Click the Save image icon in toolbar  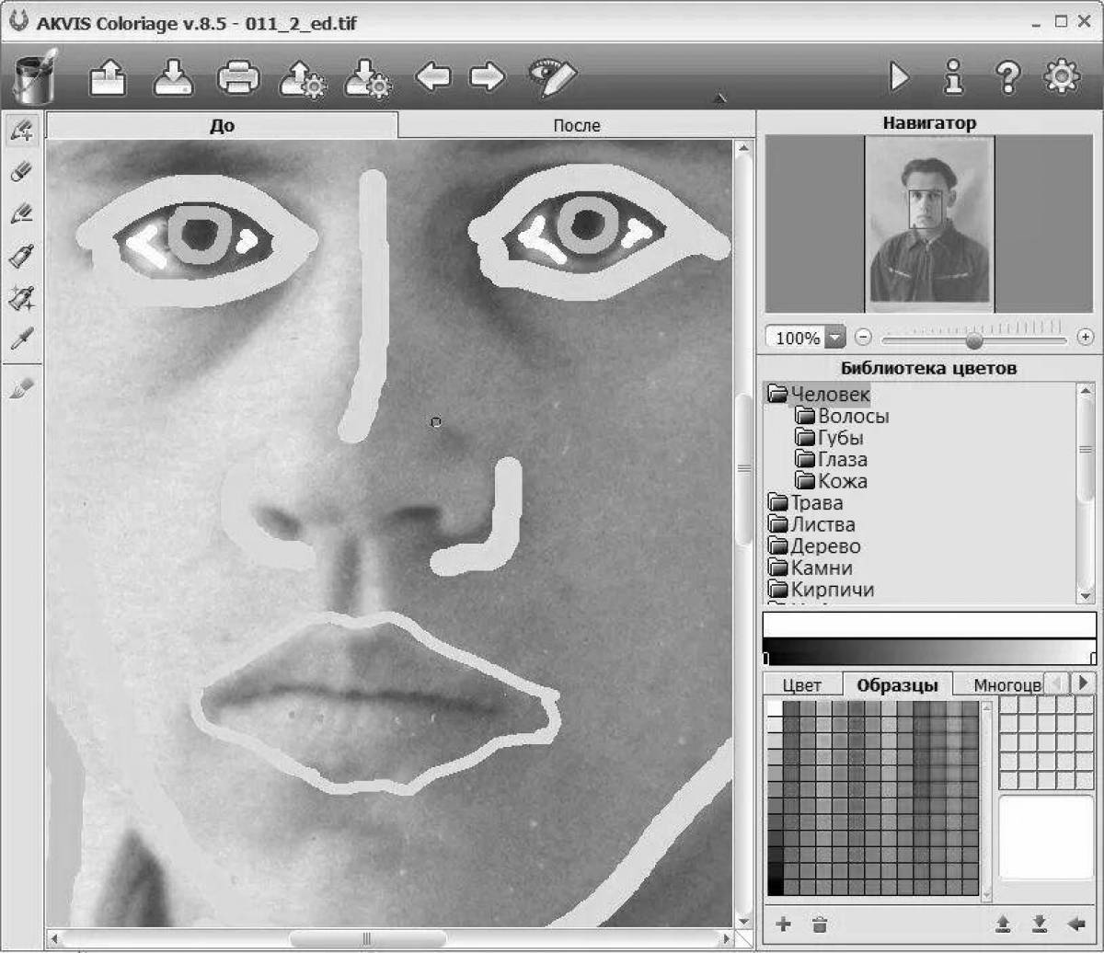coord(173,79)
